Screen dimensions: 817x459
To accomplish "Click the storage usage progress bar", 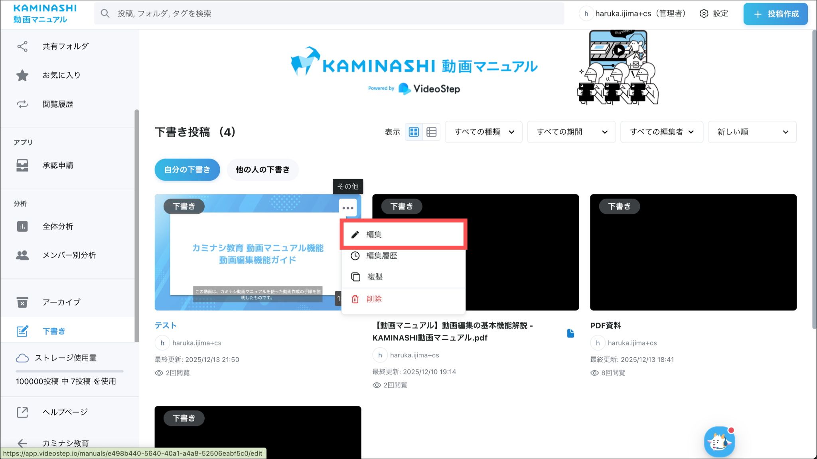I will [69, 371].
